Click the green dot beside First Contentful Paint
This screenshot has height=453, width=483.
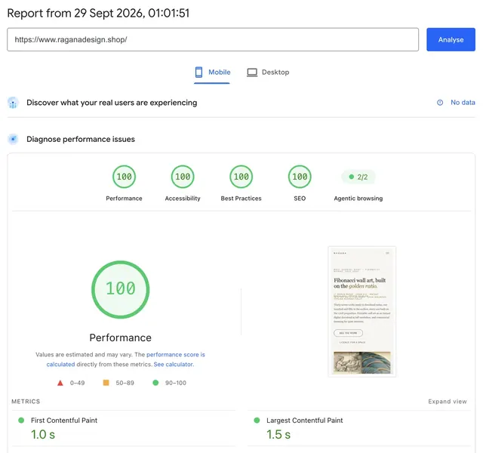[x=21, y=421]
